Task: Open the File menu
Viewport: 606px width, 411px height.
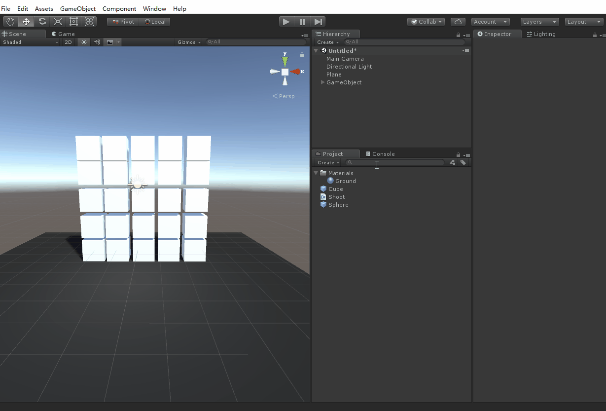Action: tap(6, 9)
